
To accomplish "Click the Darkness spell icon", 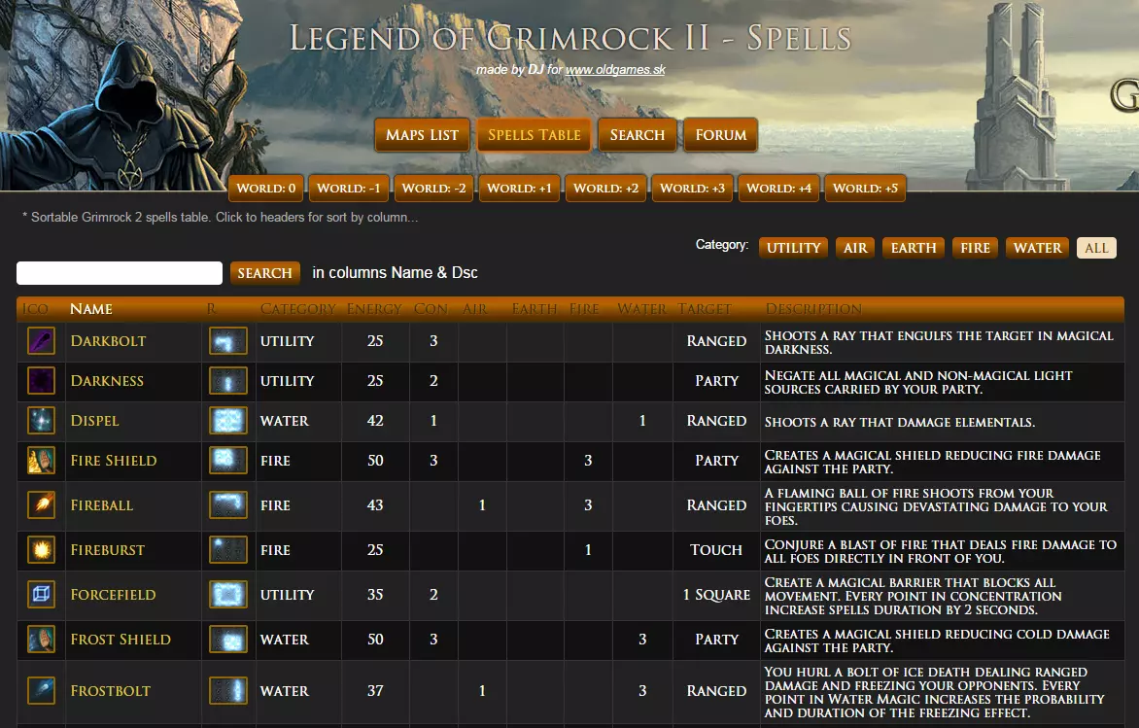I will 42,381.
